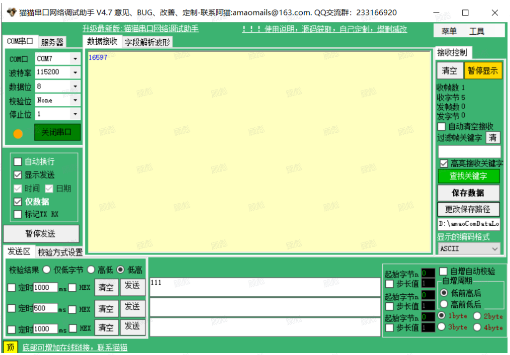Image resolution: width=510 pixels, height=355 pixels.
Task: Click the orange serial port status indicator
Action: coord(18,133)
